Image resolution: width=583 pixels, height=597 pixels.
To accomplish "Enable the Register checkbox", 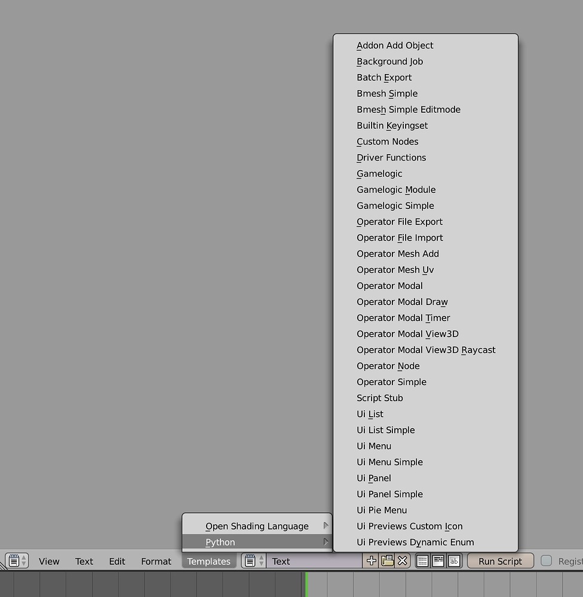I will [x=547, y=561].
